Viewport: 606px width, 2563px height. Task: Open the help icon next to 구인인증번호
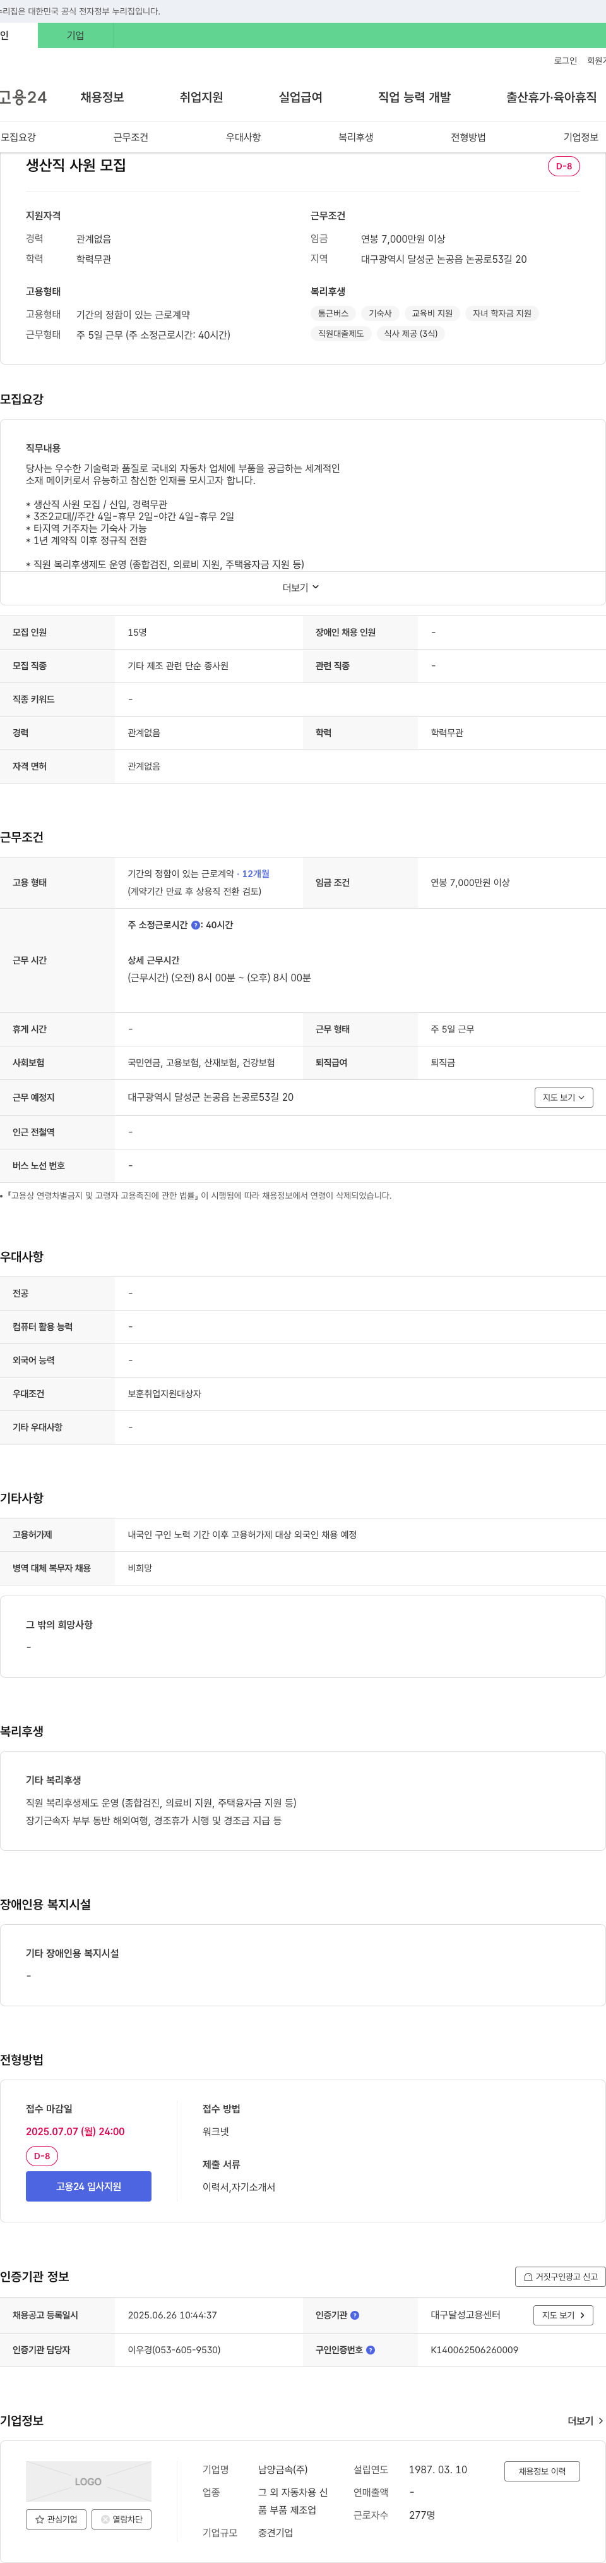371,2350
